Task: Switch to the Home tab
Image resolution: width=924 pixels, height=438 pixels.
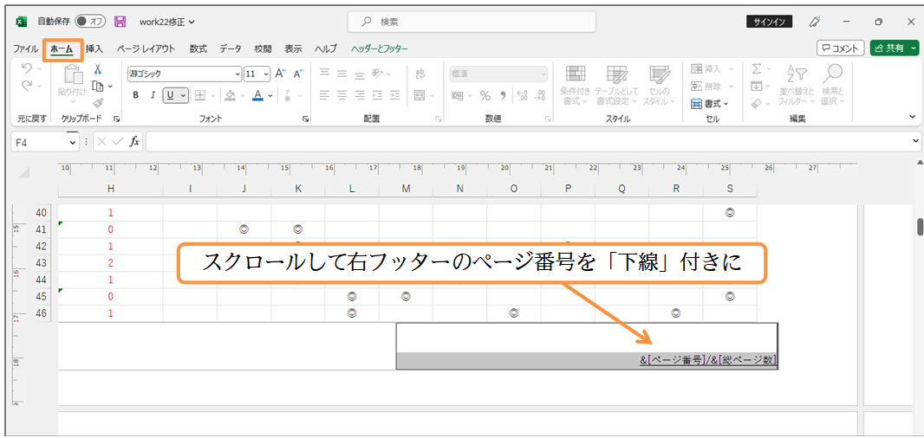Action: [62, 48]
